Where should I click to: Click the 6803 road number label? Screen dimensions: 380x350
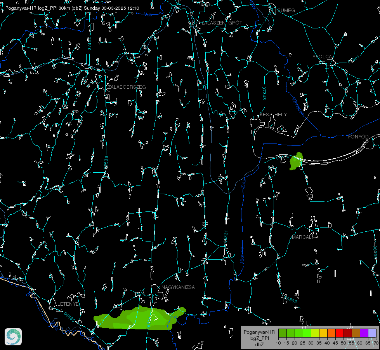[x=292, y=300]
